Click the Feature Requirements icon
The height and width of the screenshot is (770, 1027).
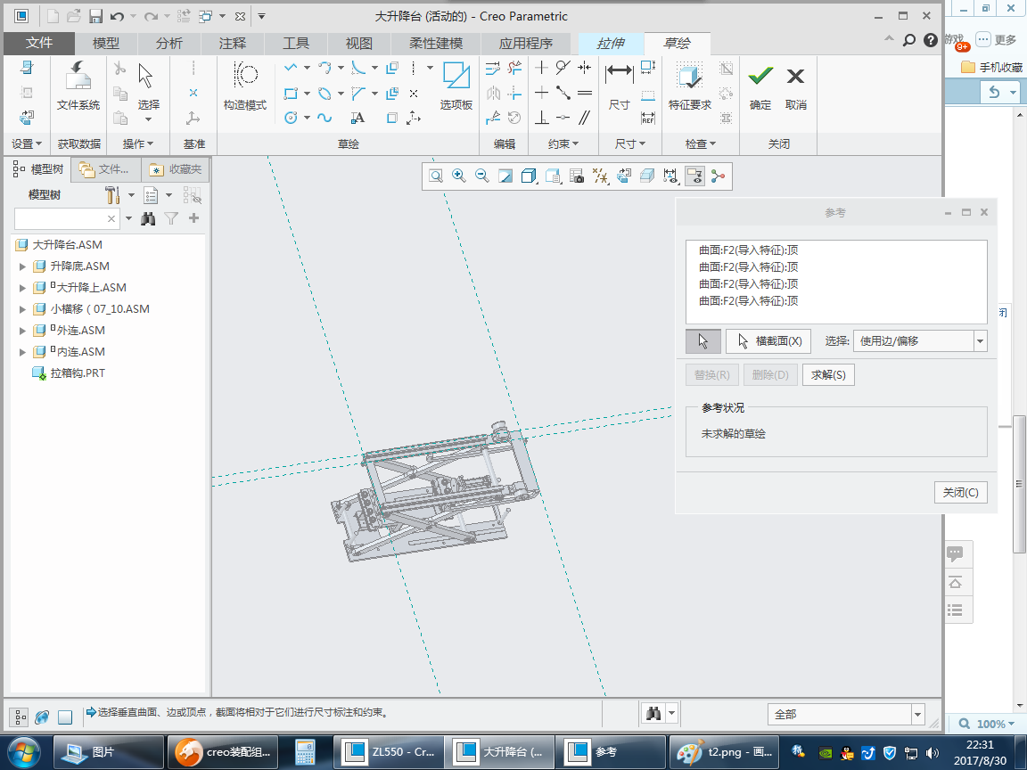click(x=689, y=76)
